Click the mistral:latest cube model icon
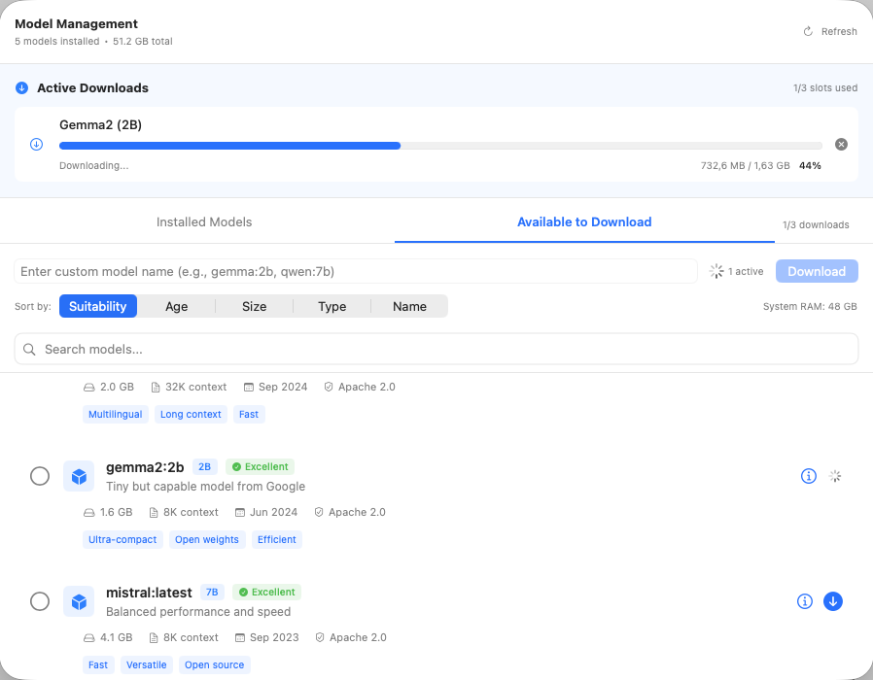The width and height of the screenshot is (873, 680). (79, 601)
